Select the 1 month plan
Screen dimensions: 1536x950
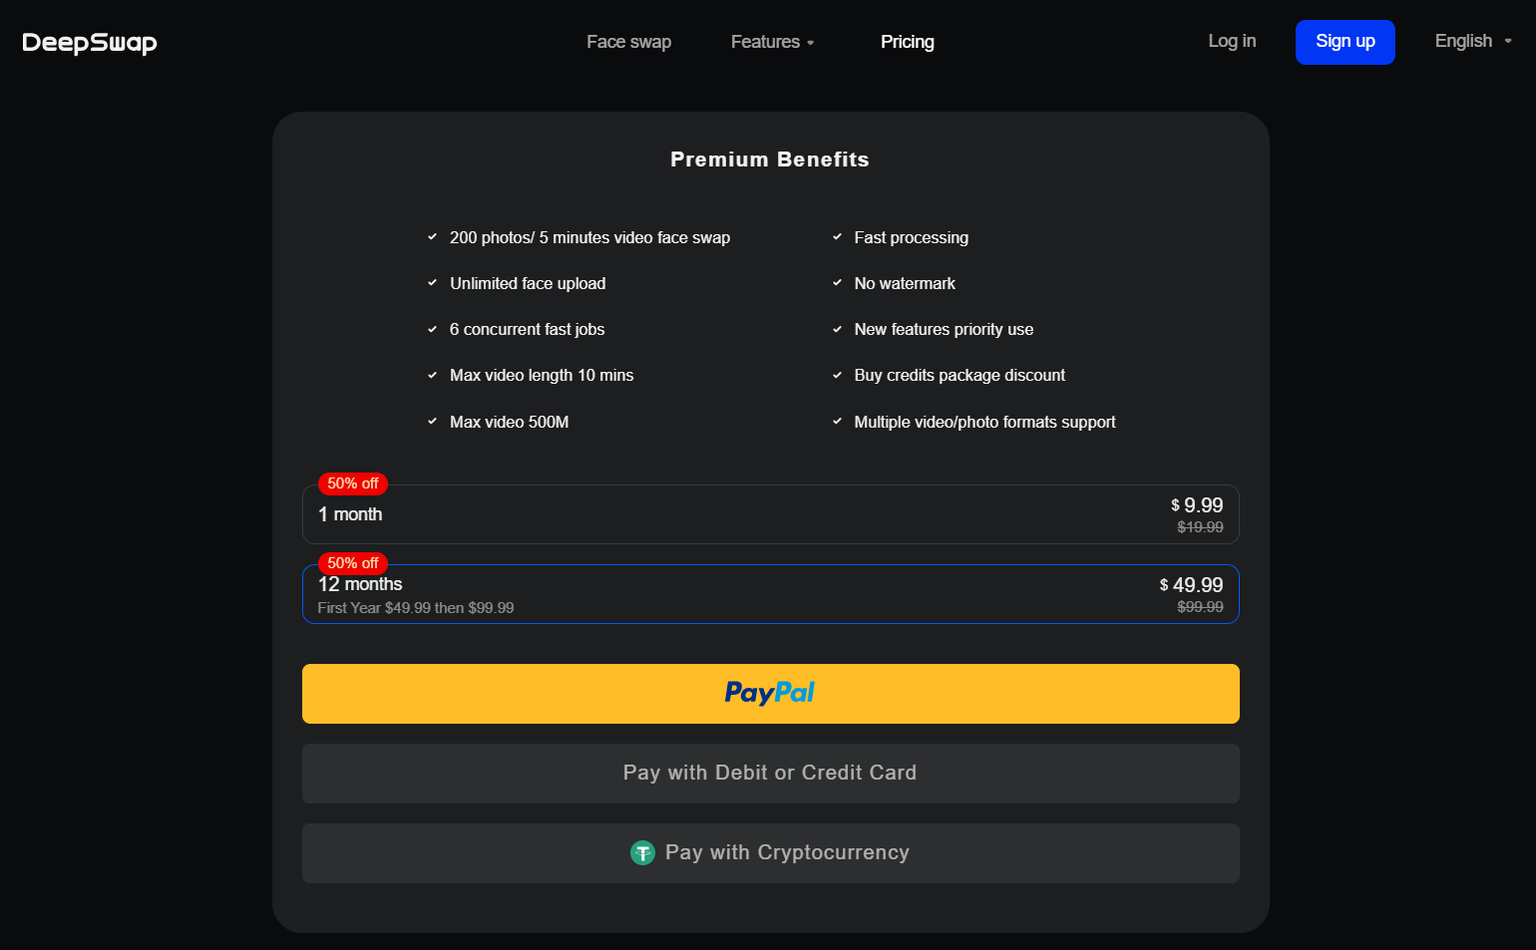click(698, 514)
